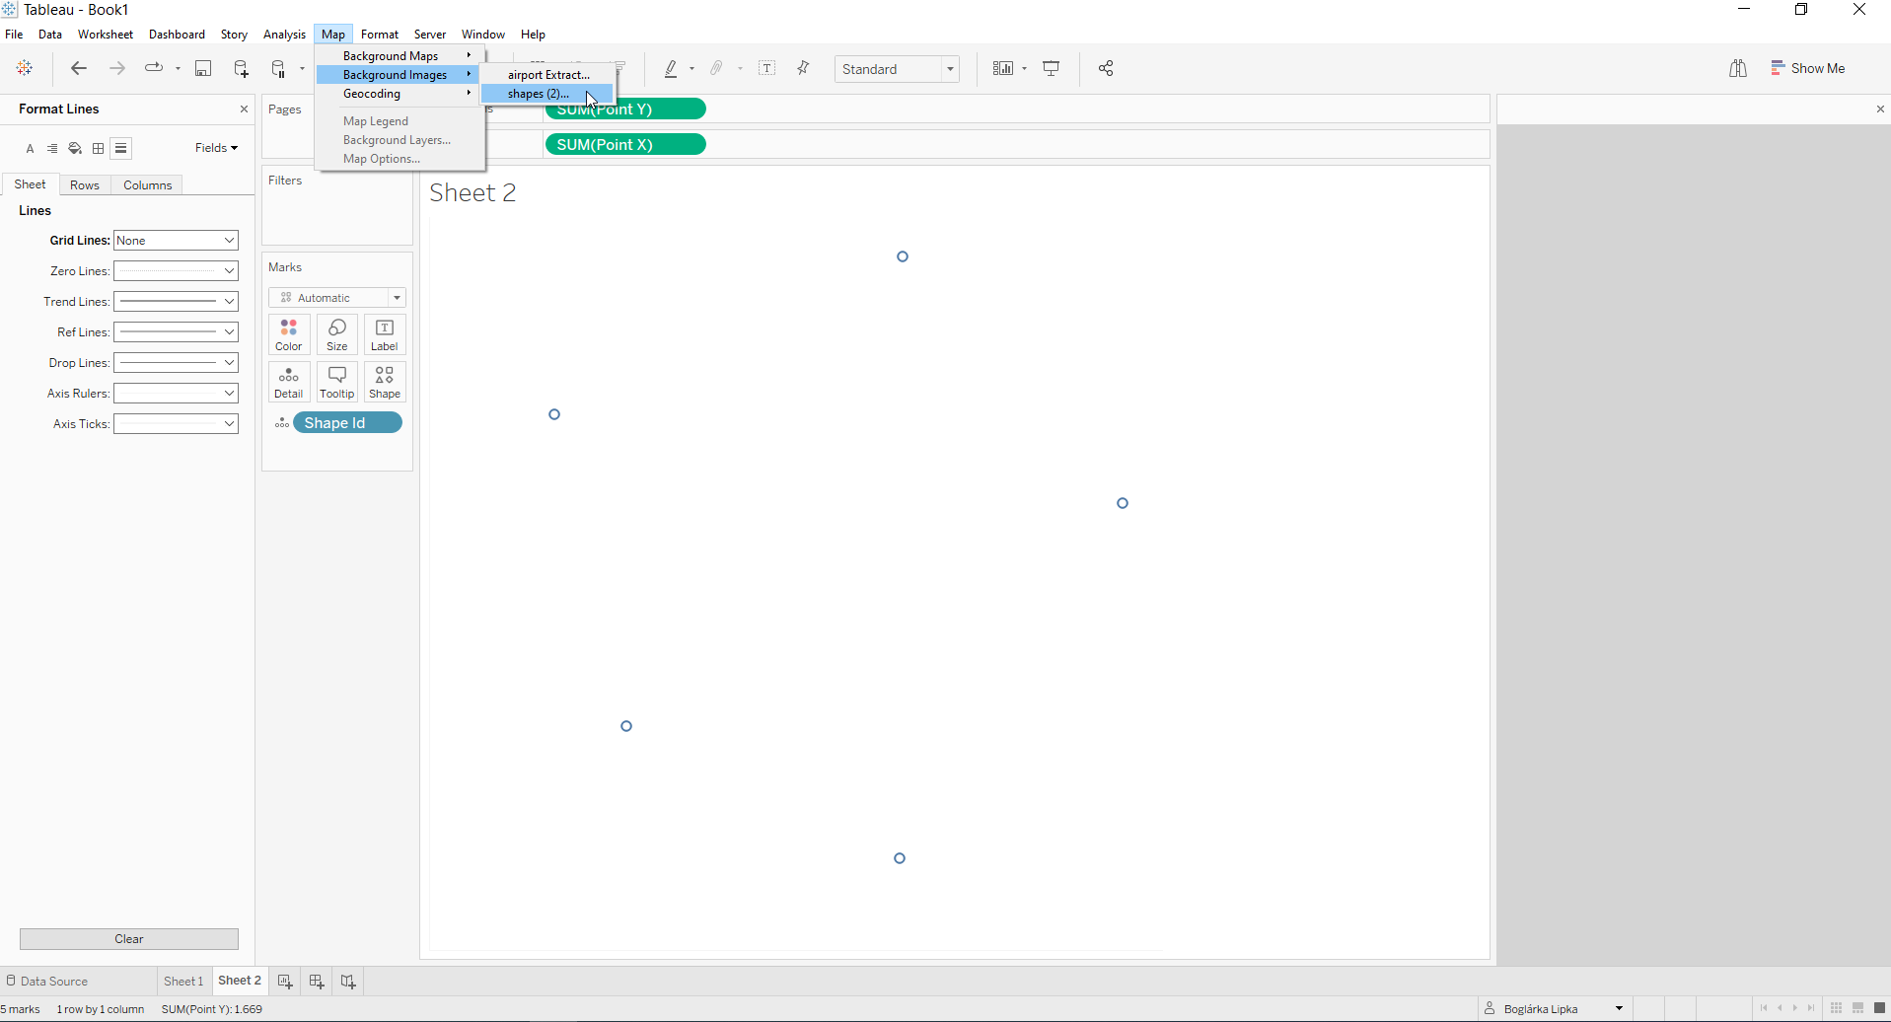This screenshot has width=1891, height=1022.
Task: Open the Show Me panel
Action: click(1808, 68)
